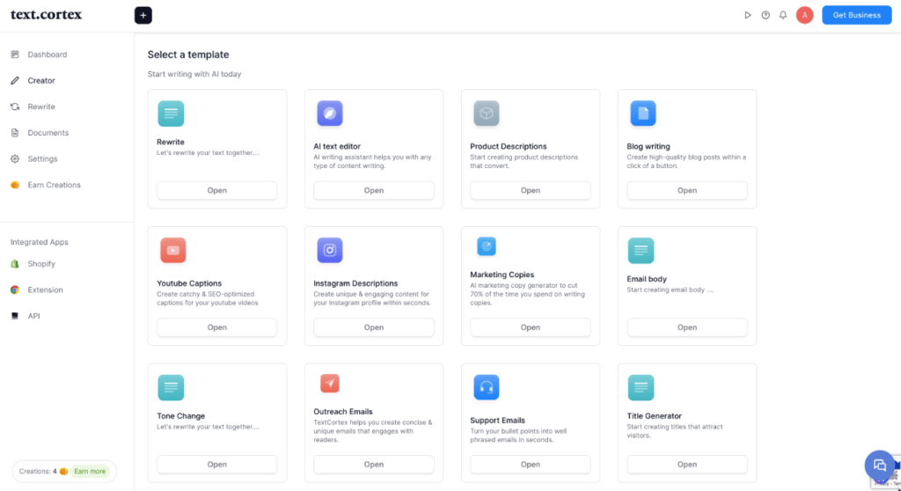Click the Earn Creations coin icon
This screenshot has width=901, height=491.
coord(15,185)
